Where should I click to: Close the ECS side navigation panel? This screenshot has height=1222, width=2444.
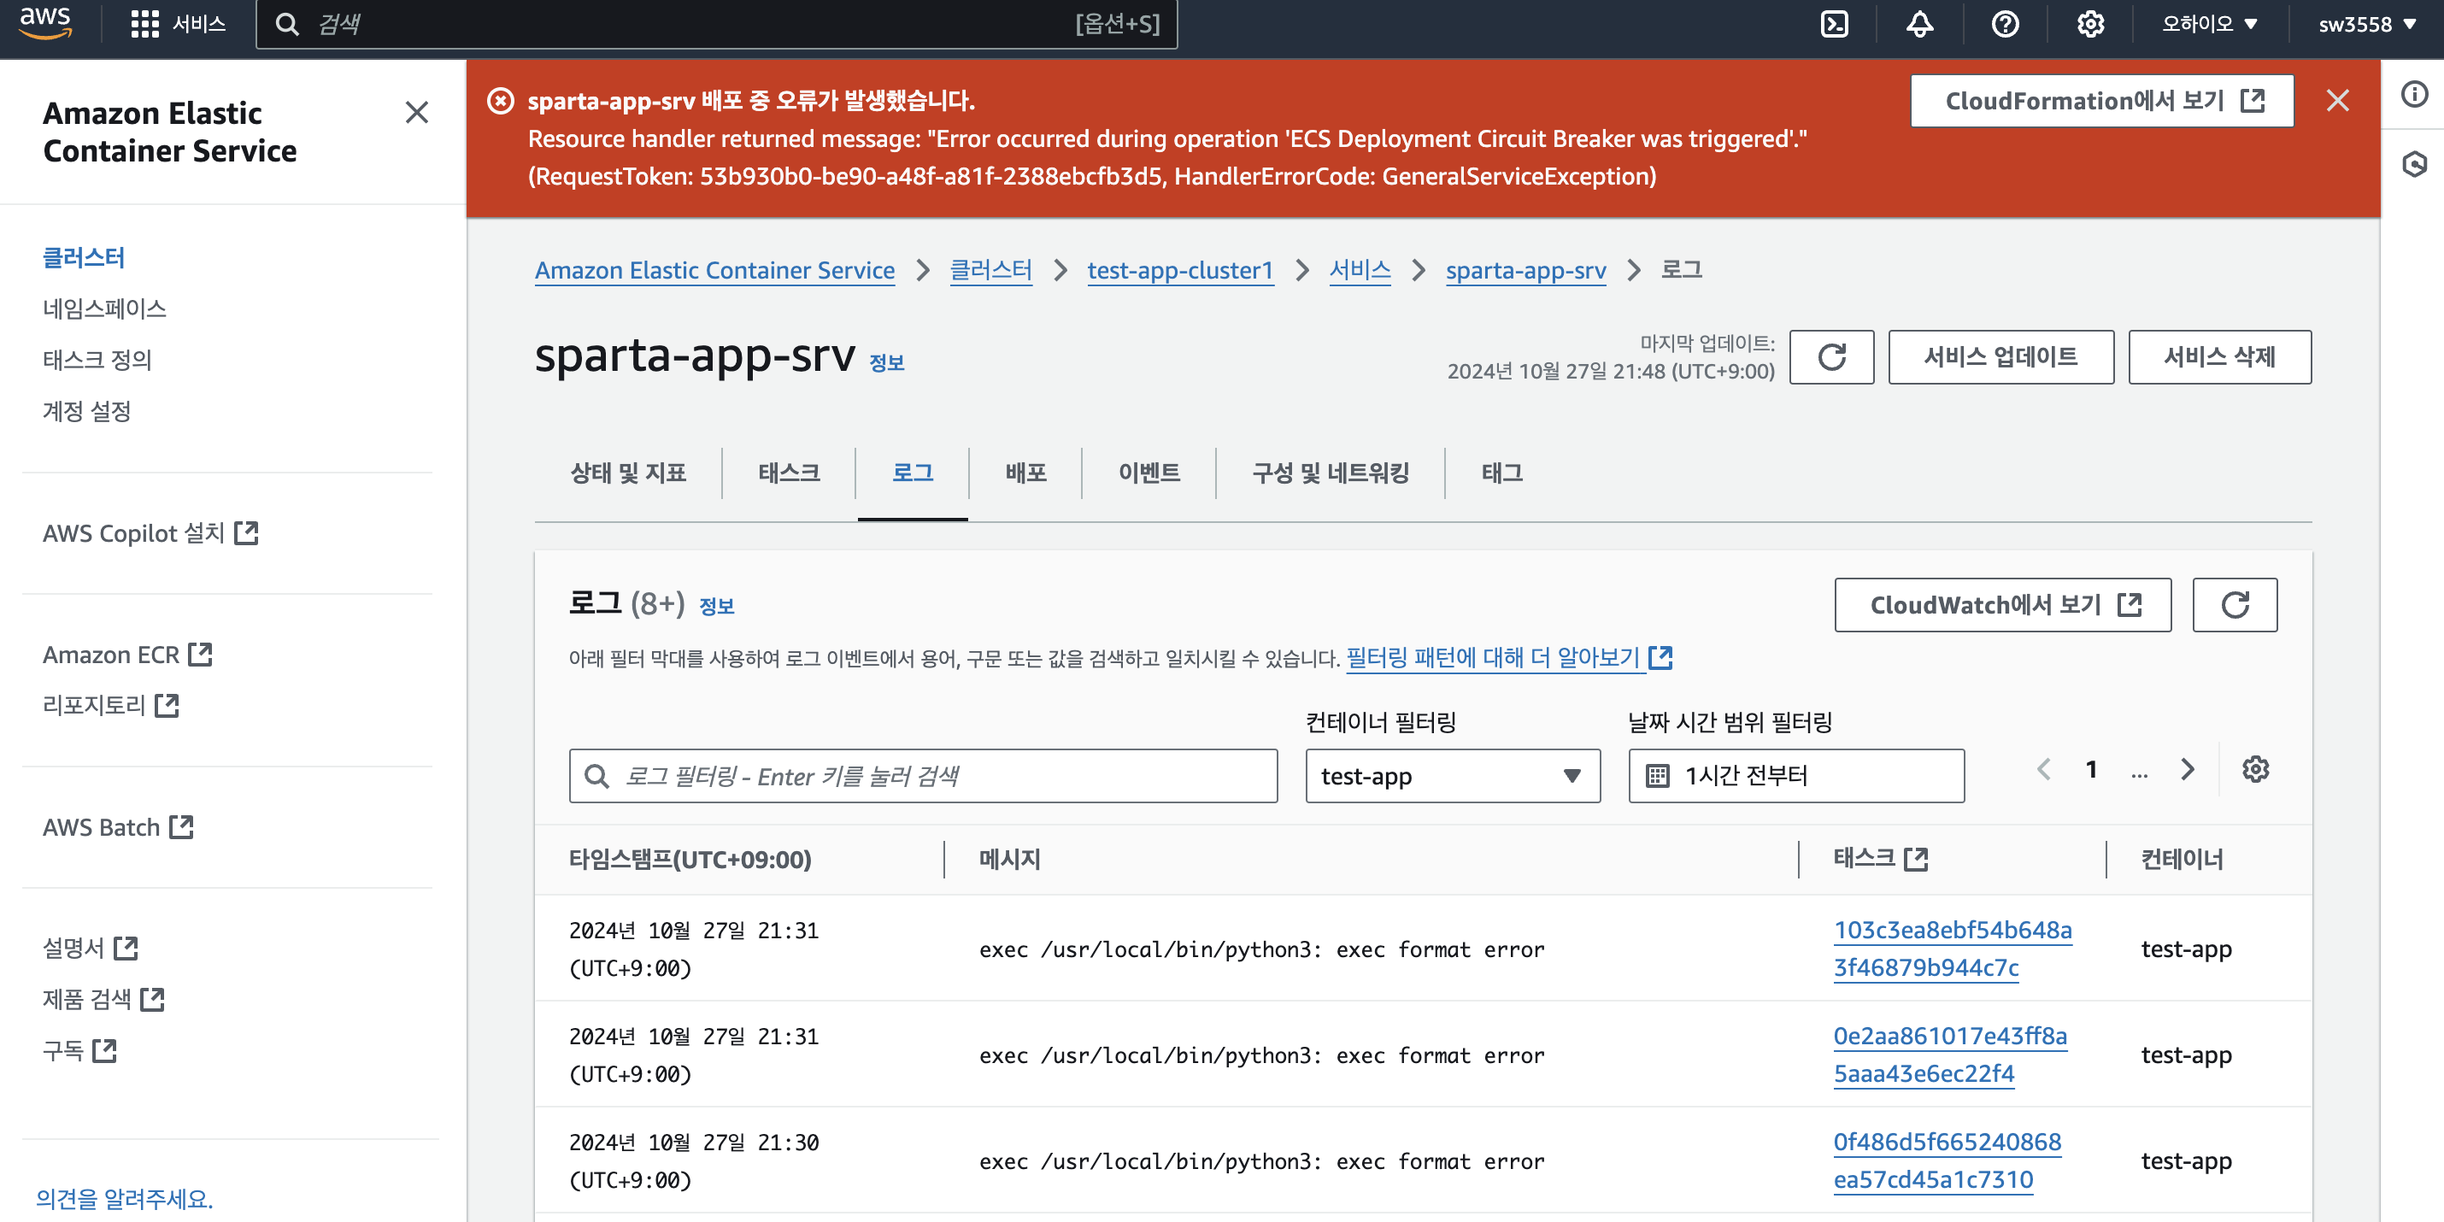tap(416, 112)
